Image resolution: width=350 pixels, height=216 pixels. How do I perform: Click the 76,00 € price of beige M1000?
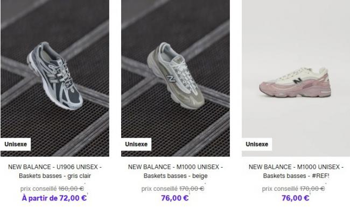[x=175, y=198]
